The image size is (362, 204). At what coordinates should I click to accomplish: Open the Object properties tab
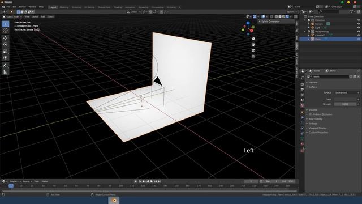[302, 112]
